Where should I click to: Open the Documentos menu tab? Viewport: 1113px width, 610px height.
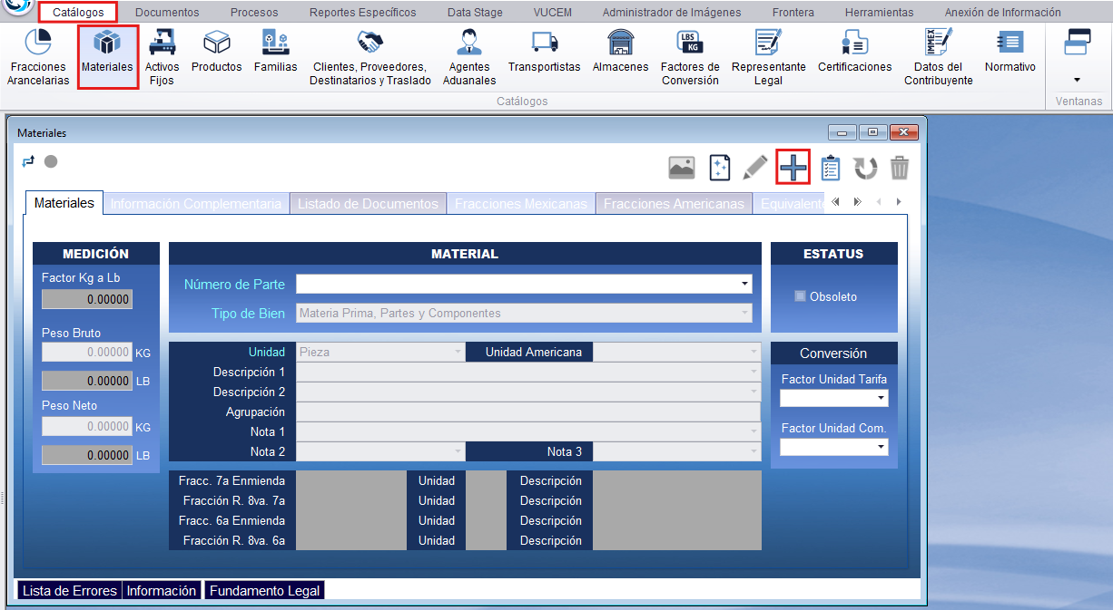click(x=167, y=13)
